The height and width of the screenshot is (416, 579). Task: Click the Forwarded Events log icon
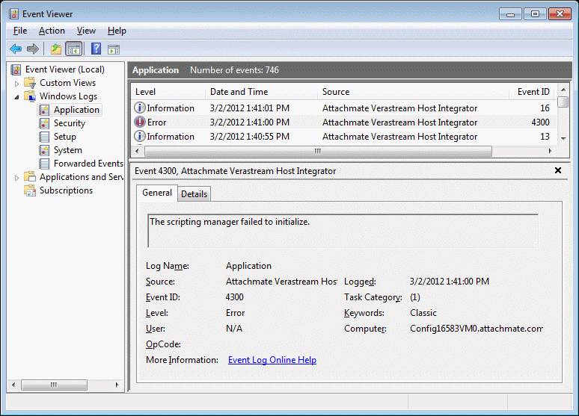(x=44, y=164)
